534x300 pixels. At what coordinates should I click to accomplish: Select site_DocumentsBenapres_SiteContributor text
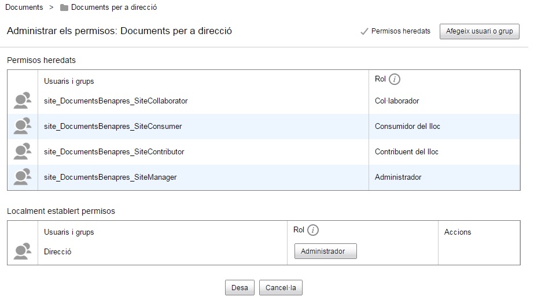(114, 152)
